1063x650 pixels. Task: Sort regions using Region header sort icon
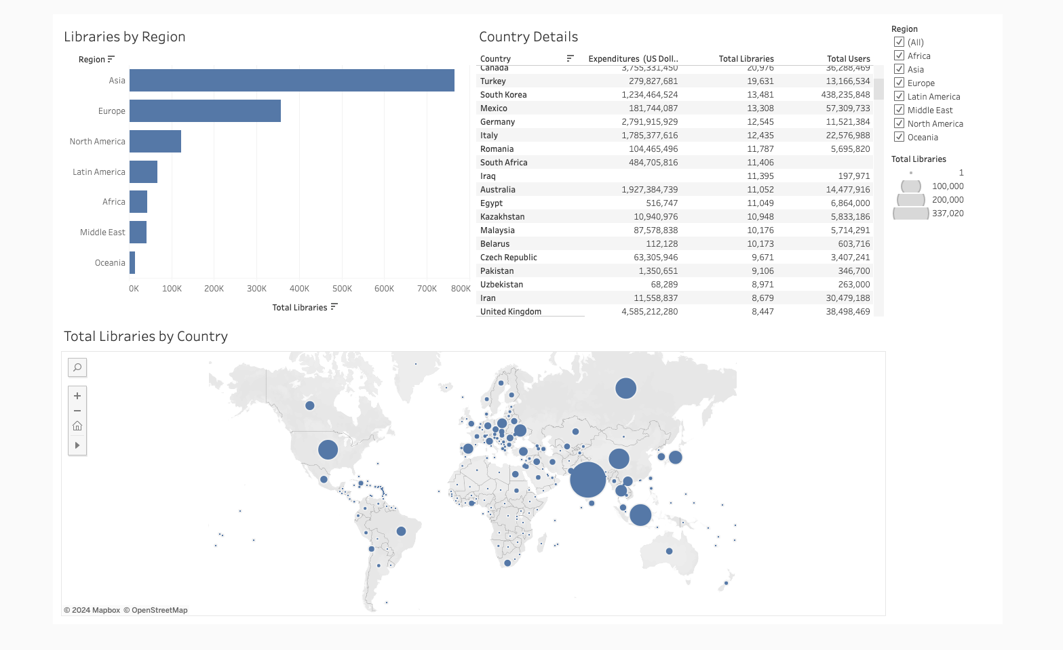(x=111, y=59)
